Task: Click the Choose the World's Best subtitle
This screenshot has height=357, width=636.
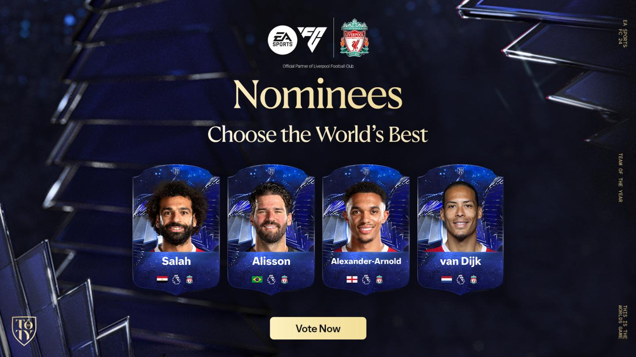Action: click(318, 134)
